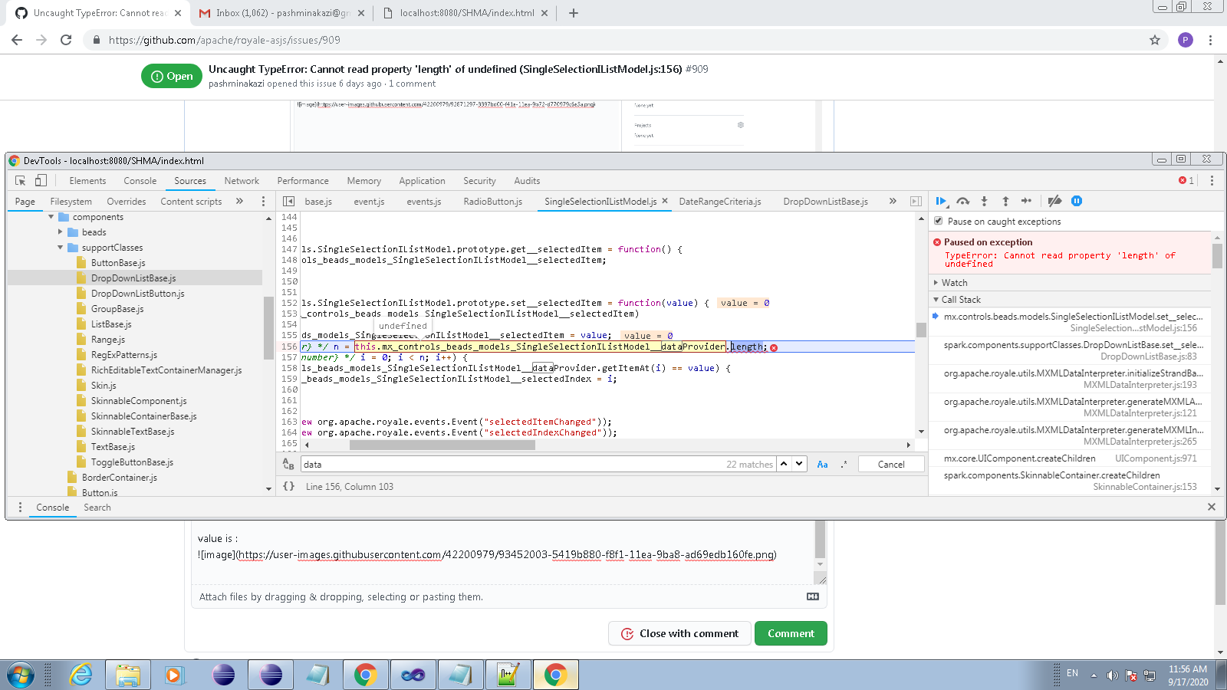Collapse the supportClasses folder
The width and height of the screenshot is (1227, 690).
61,248
